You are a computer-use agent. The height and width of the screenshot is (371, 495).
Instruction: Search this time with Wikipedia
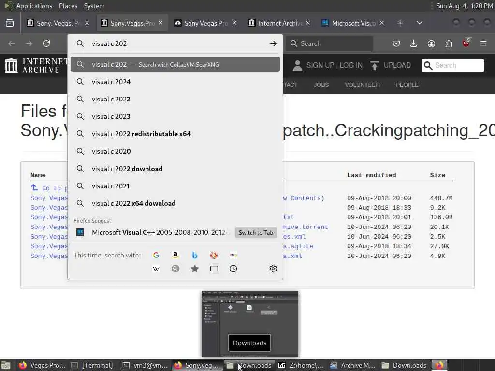tap(156, 269)
